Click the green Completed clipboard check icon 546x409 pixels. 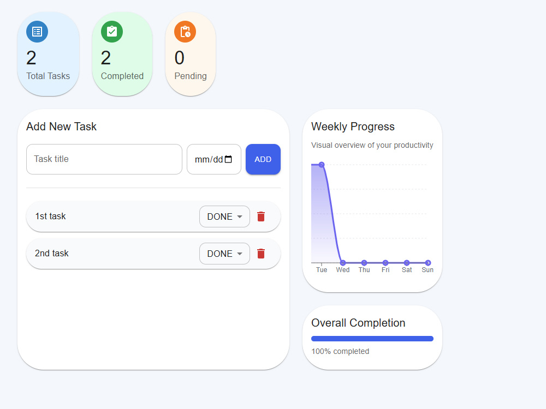coord(112,32)
